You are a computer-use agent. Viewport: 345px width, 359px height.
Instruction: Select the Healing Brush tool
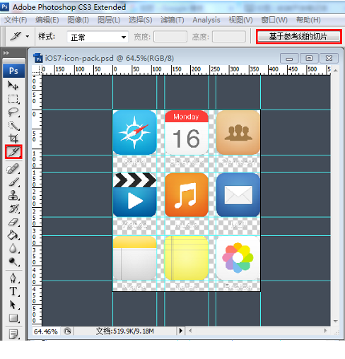click(13, 169)
